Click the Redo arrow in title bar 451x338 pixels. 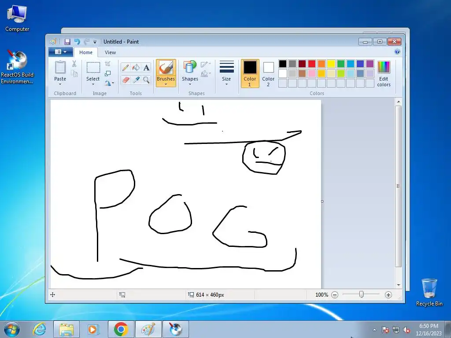point(86,42)
